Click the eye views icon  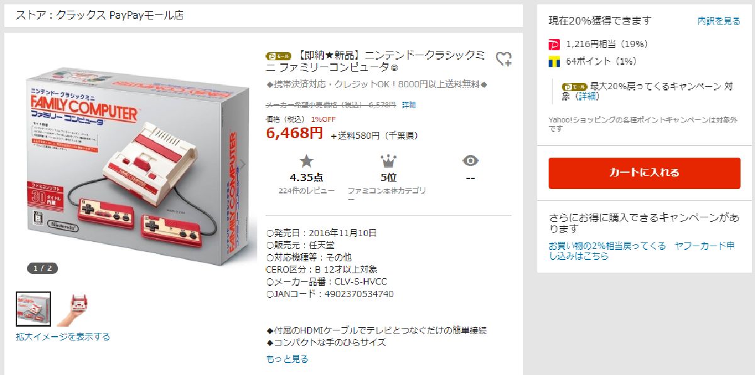click(x=470, y=161)
